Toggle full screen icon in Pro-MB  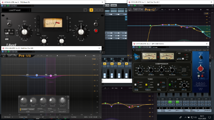pyautogui.click(x=100, y=56)
